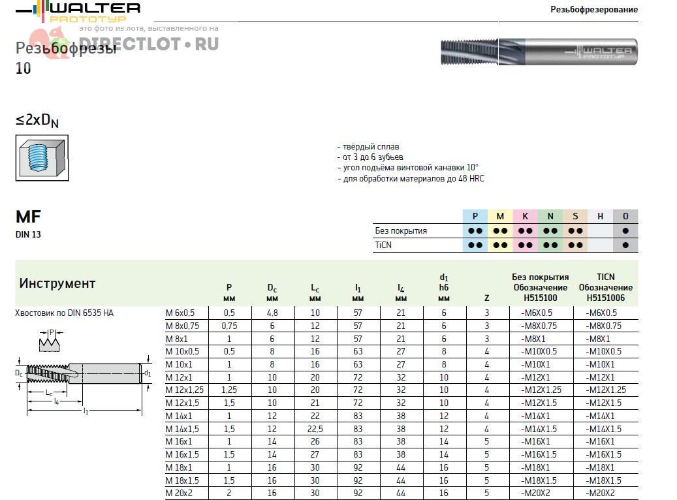
Task: Click the thread mill product photo
Action: click(539, 52)
